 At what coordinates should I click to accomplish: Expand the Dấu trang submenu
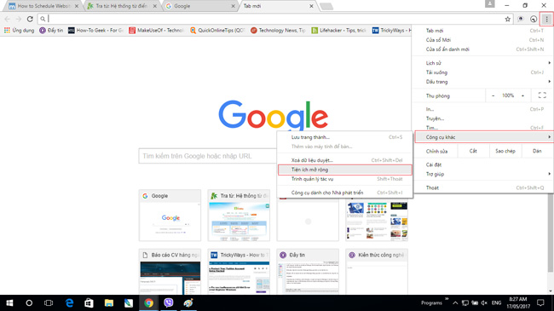(x=482, y=82)
